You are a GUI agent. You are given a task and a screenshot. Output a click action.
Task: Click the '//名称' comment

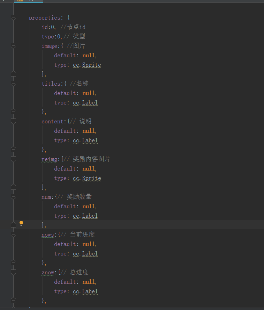(x=79, y=84)
